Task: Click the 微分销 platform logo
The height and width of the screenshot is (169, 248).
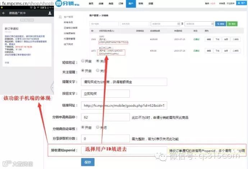Action: [68, 3]
